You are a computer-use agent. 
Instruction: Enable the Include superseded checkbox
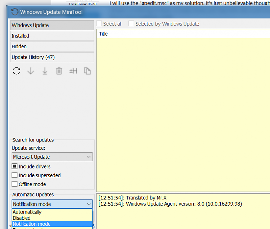pos(14,175)
